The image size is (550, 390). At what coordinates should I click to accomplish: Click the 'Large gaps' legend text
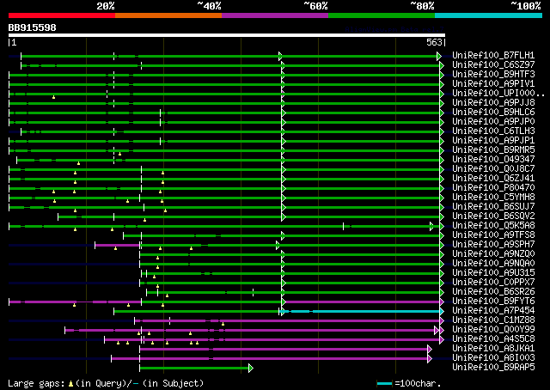pos(36,383)
